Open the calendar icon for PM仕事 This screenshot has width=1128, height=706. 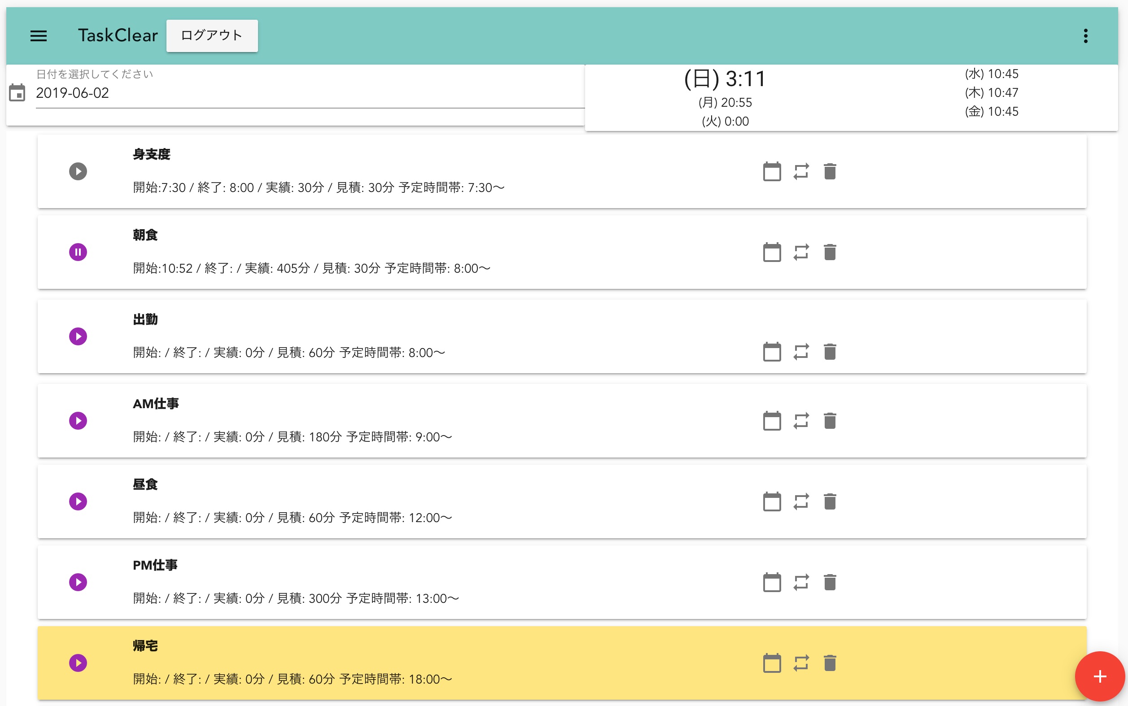pos(772,583)
